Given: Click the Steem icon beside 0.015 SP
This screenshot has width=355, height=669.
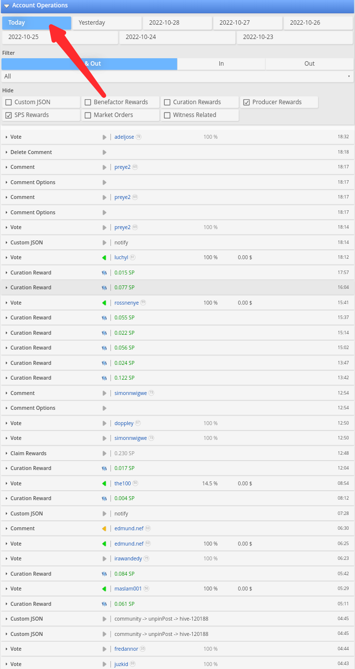Looking at the screenshot, I should tap(104, 273).
